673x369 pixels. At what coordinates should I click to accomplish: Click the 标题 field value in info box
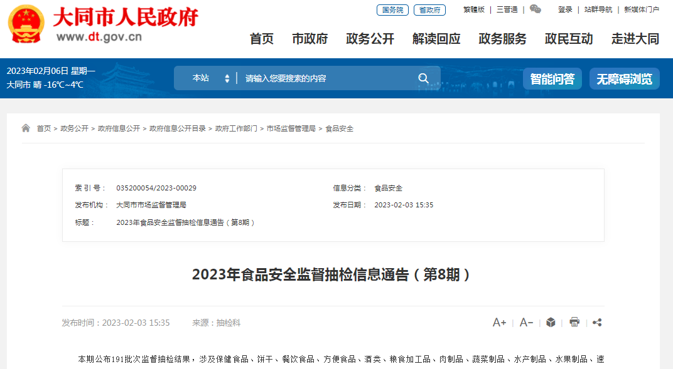185,222
